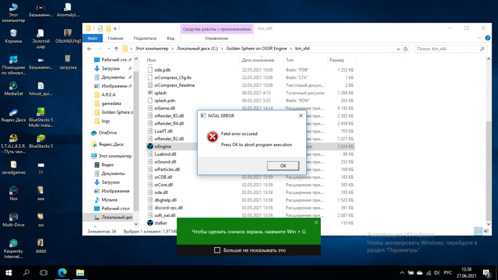Open the 'Файл' menu tab
Viewport: 498px width, 280px height.
tap(93, 38)
